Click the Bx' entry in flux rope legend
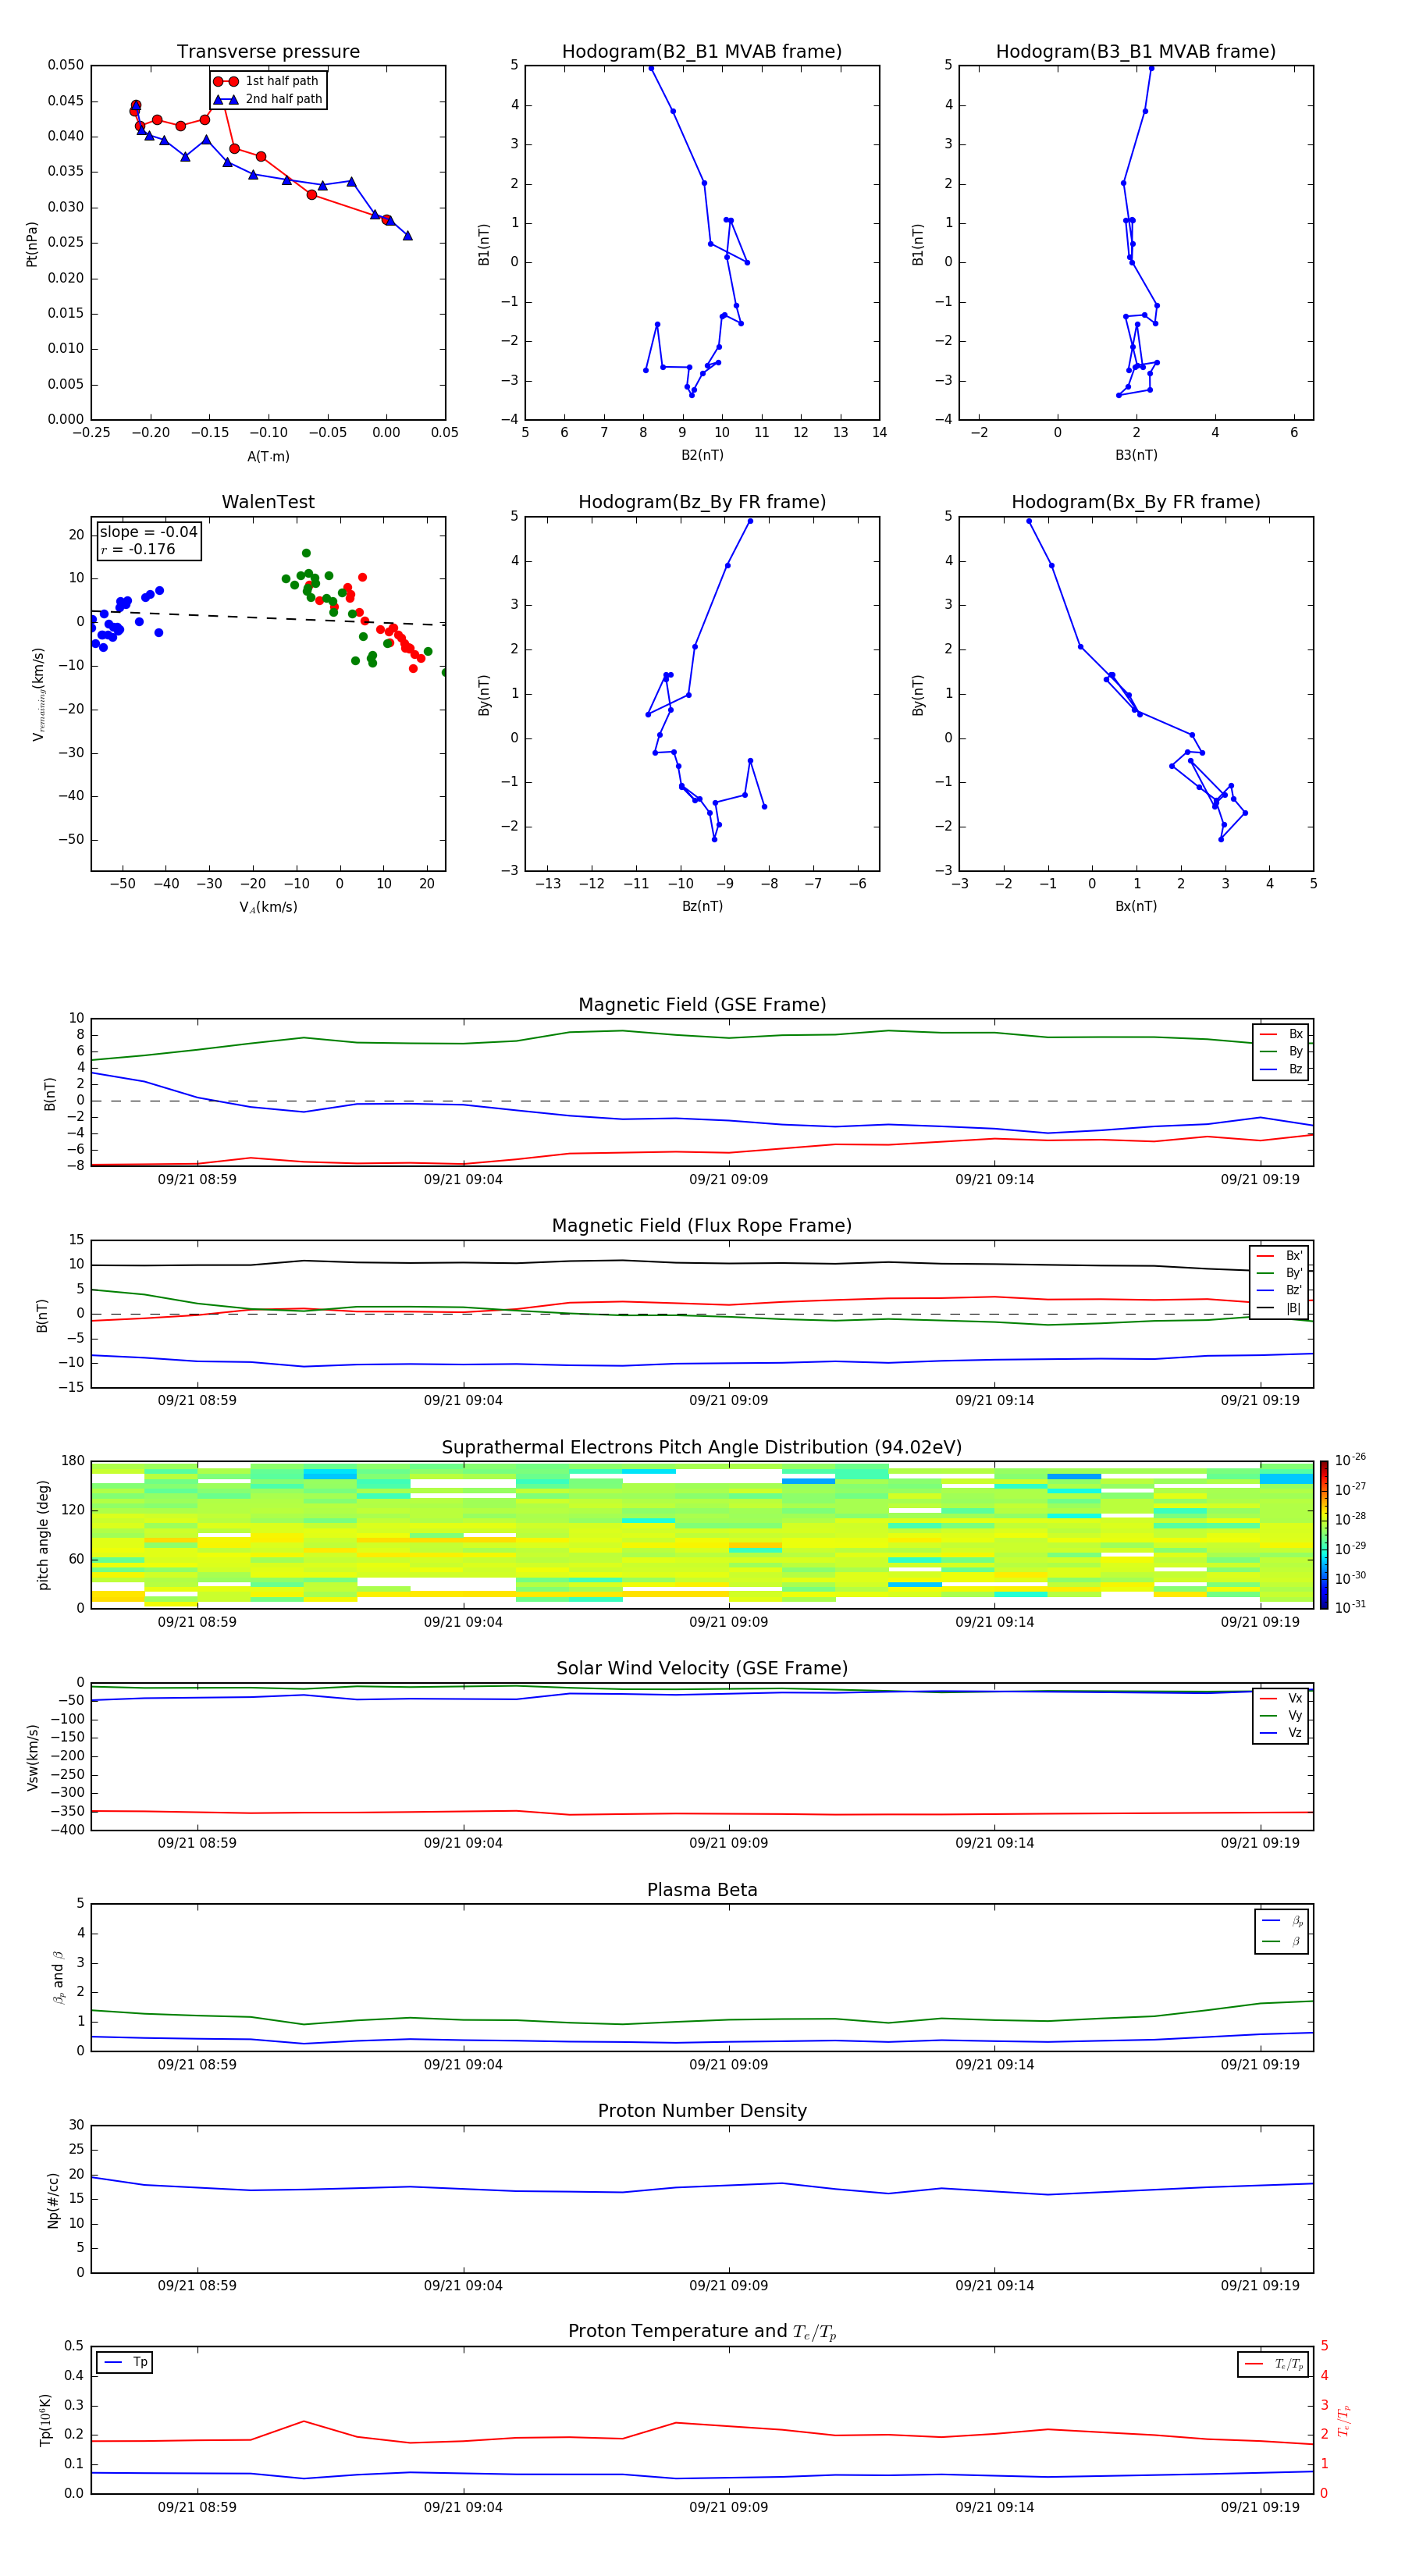This screenshot has height=2576, width=1405. [1279, 1255]
